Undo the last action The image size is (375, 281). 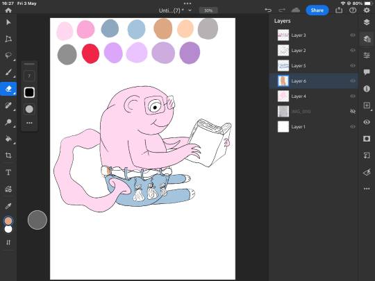[x=268, y=10]
